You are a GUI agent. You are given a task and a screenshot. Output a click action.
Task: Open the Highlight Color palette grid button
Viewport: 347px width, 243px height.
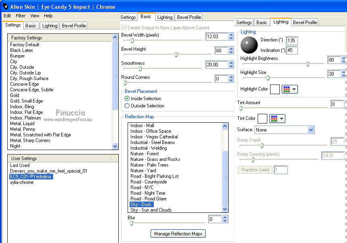pyautogui.click(x=290, y=89)
